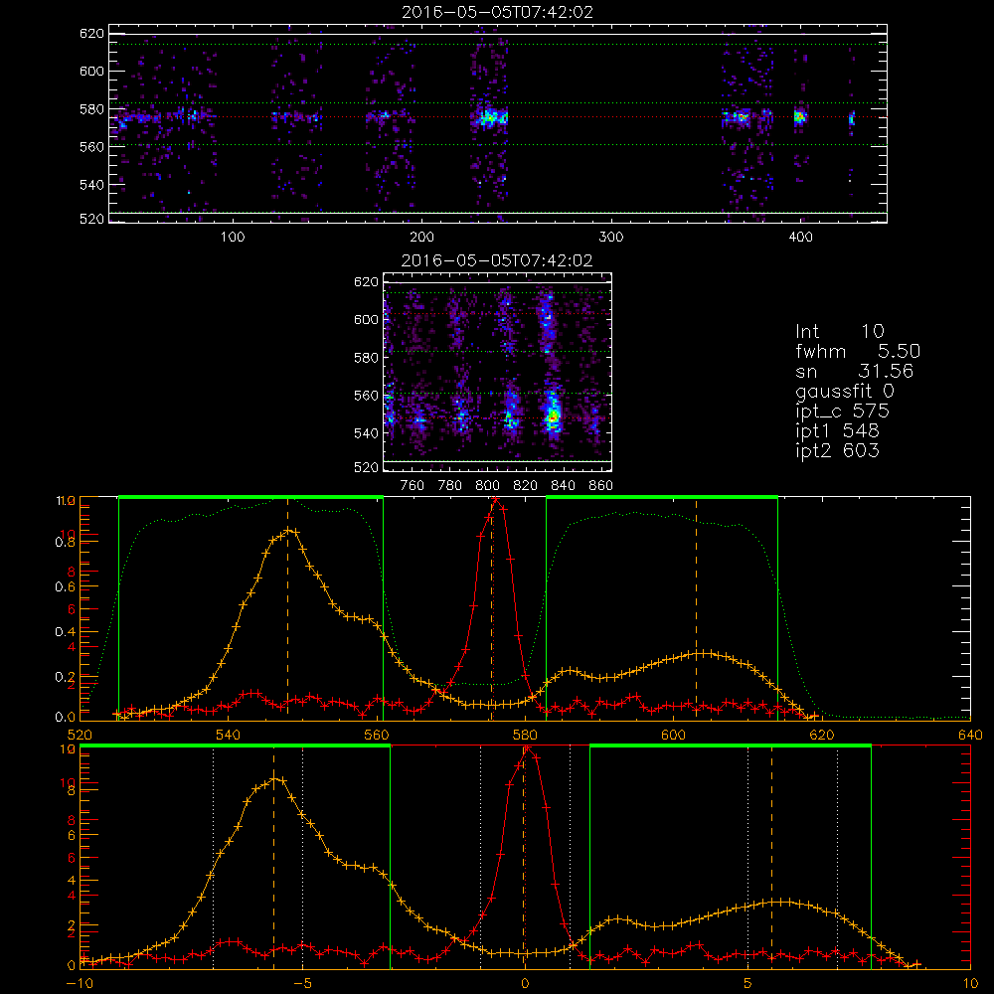The height and width of the screenshot is (994, 994).
Task: Click x-axis label '-5' on the lowest plot
Action: tap(302, 984)
